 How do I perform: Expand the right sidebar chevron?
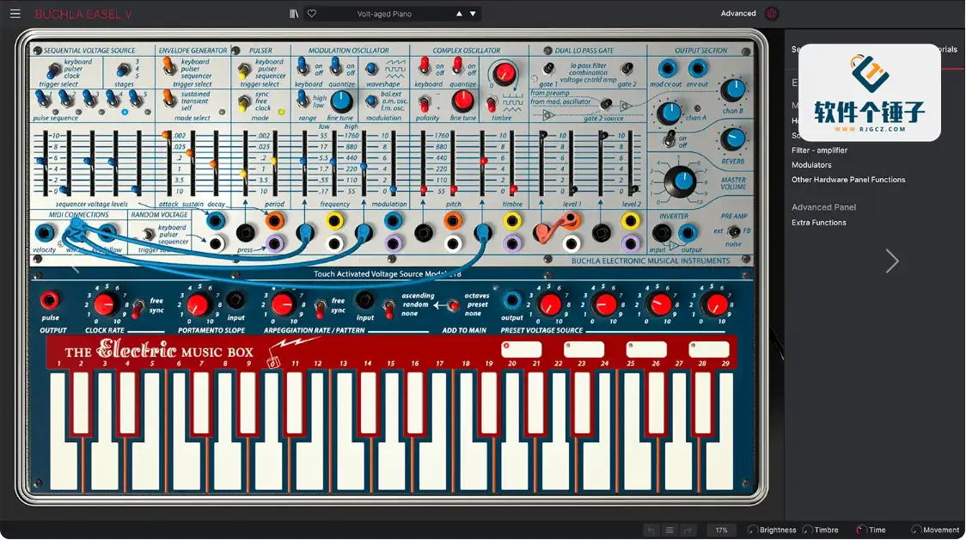coord(892,261)
